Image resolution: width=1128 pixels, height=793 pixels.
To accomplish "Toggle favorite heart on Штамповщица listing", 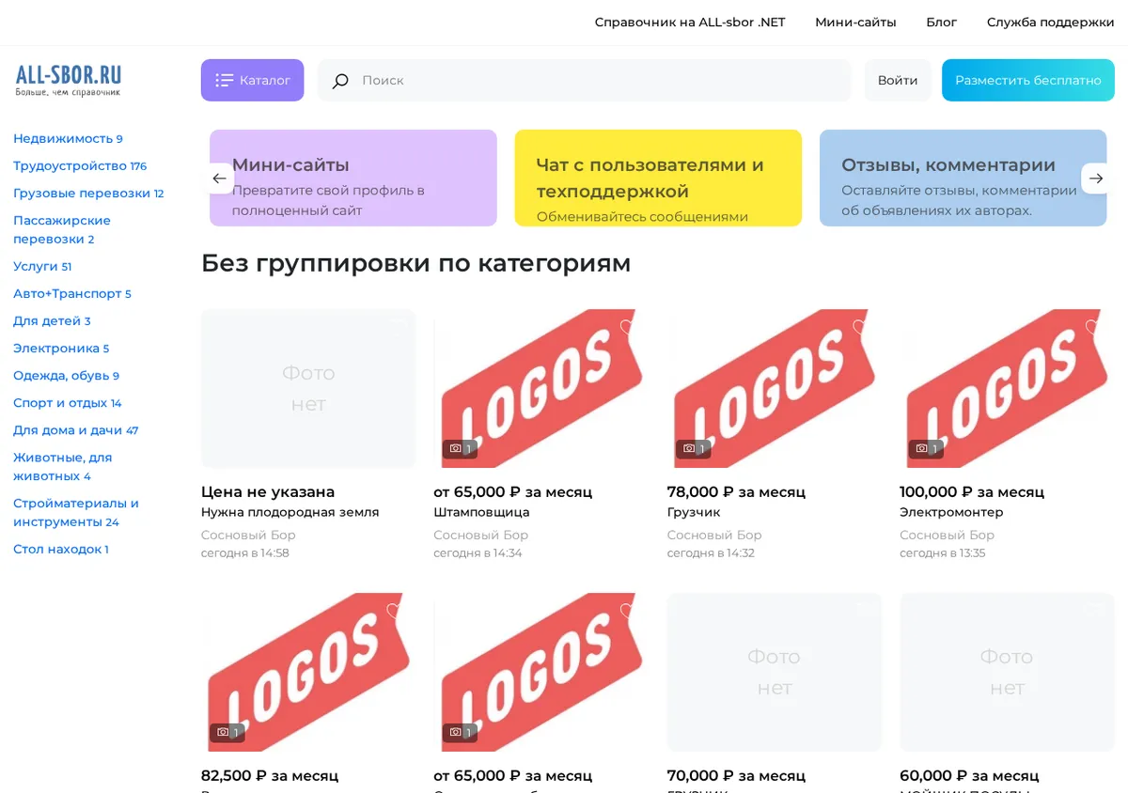I will coord(627,327).
